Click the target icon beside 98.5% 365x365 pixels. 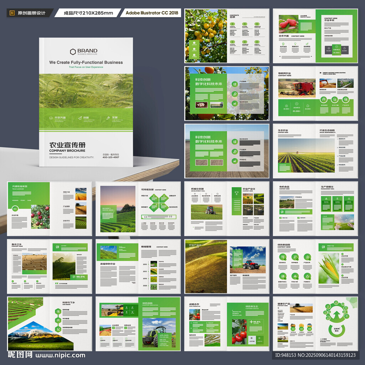point(74,277)
